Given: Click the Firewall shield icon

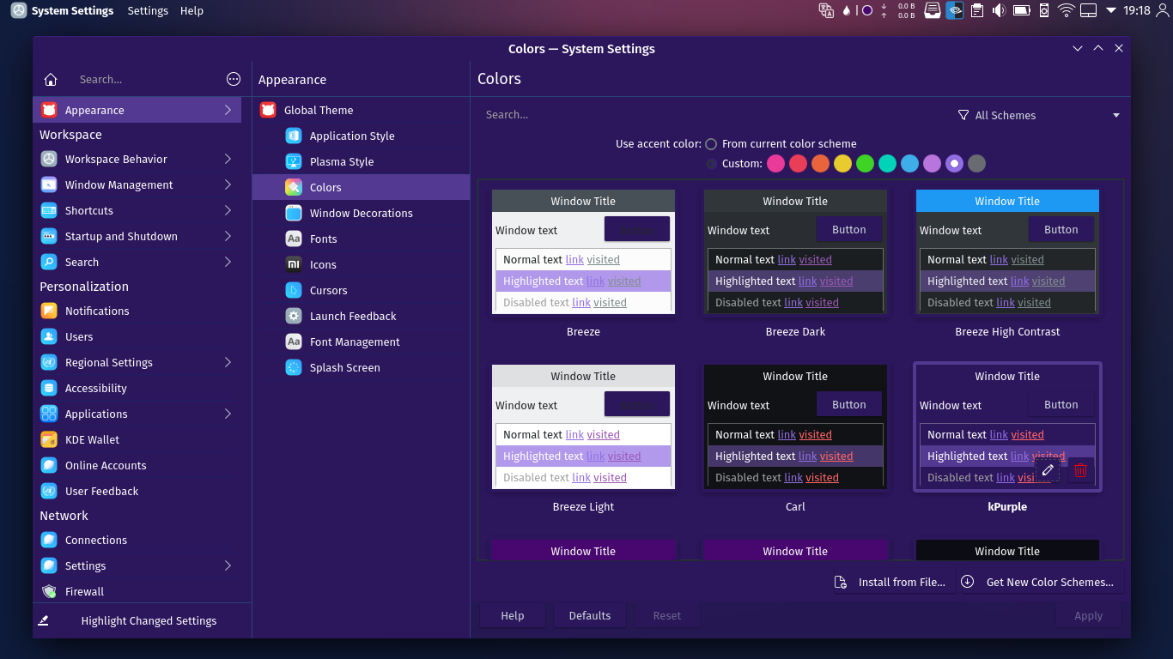Looking at the screenshot, I should (49, 591).
